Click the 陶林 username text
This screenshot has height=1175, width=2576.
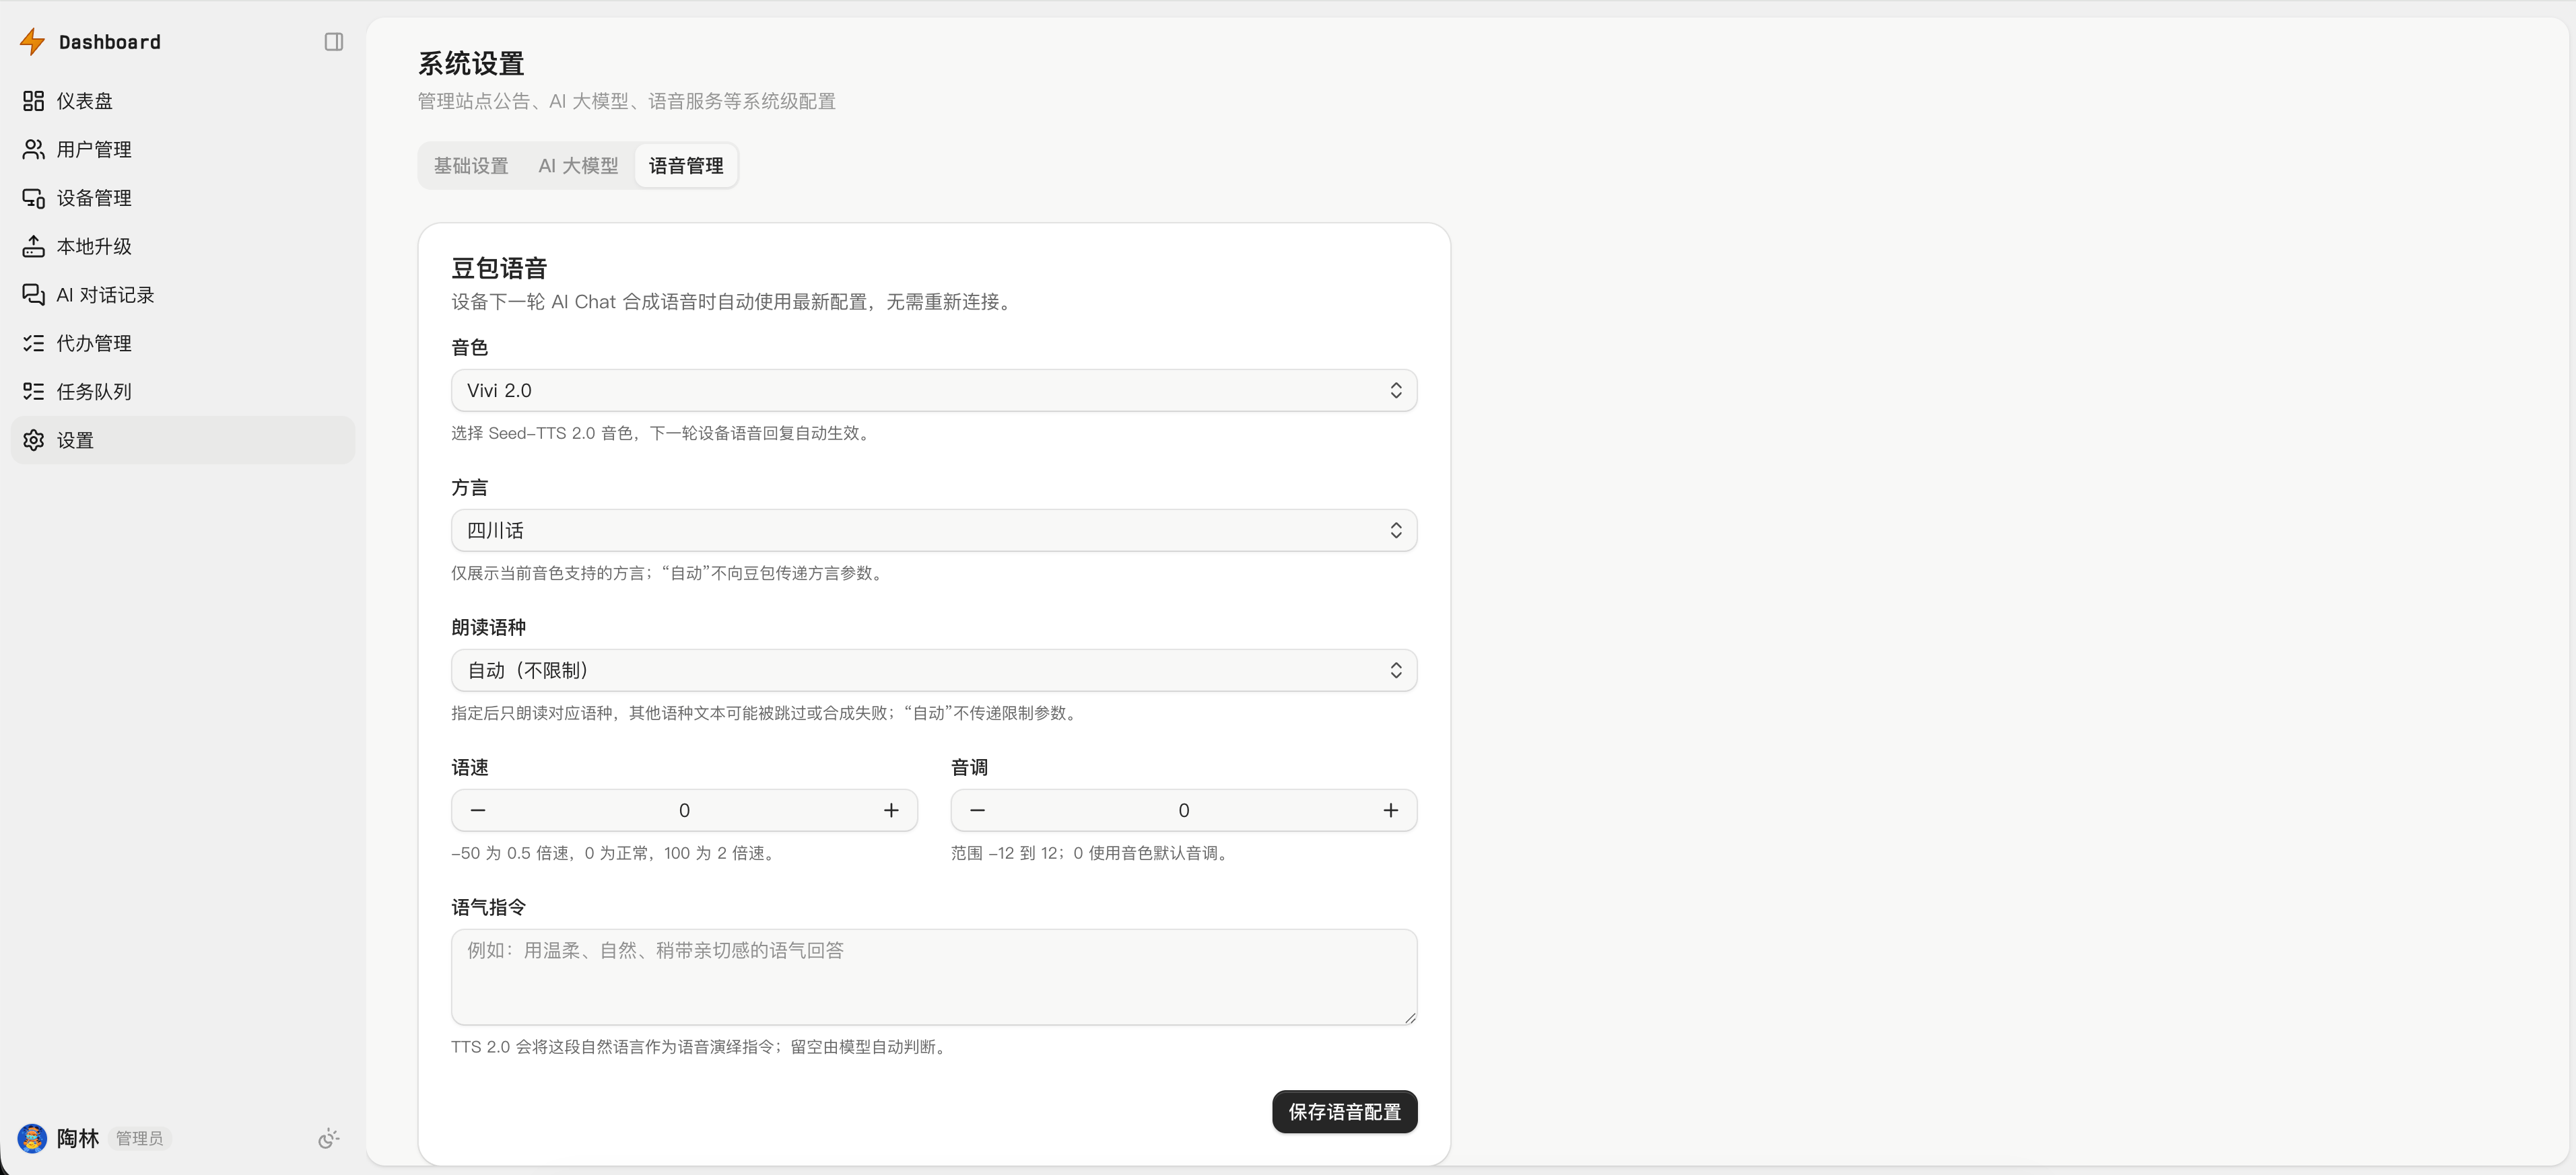78,1139
